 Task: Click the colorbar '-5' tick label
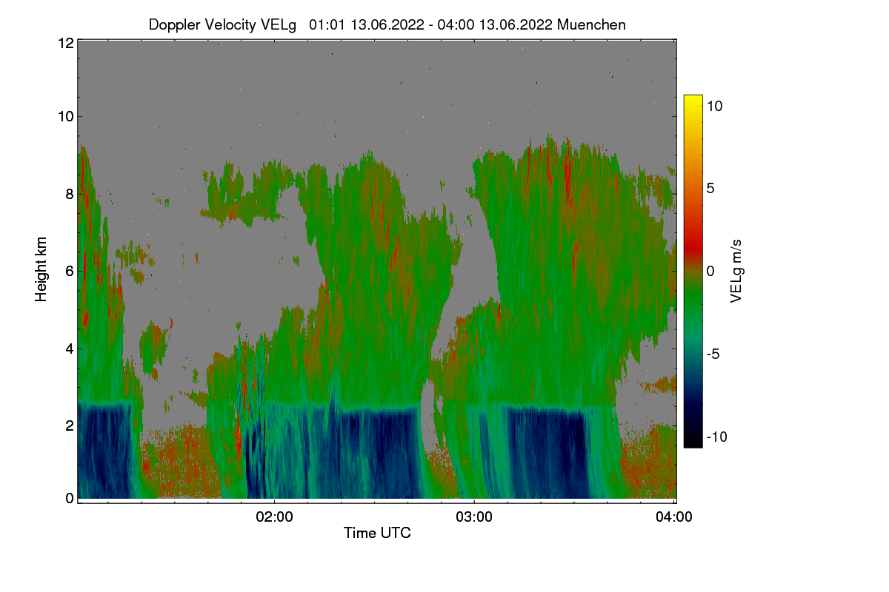713,354
